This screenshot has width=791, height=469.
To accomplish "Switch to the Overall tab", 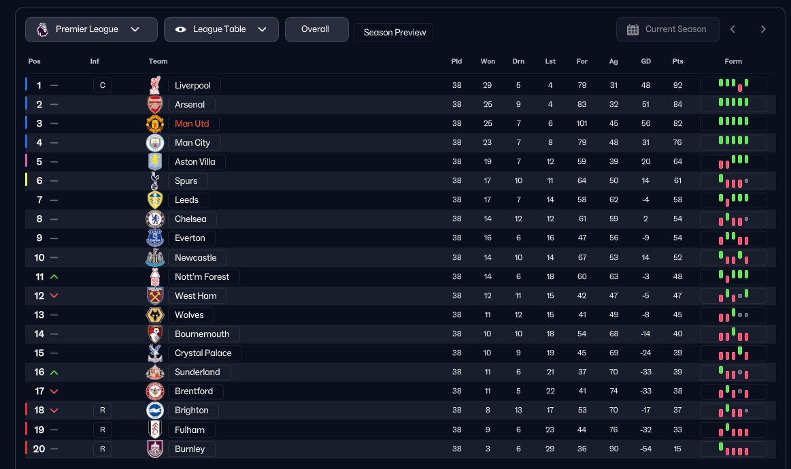I will click(x=316, y=29).
